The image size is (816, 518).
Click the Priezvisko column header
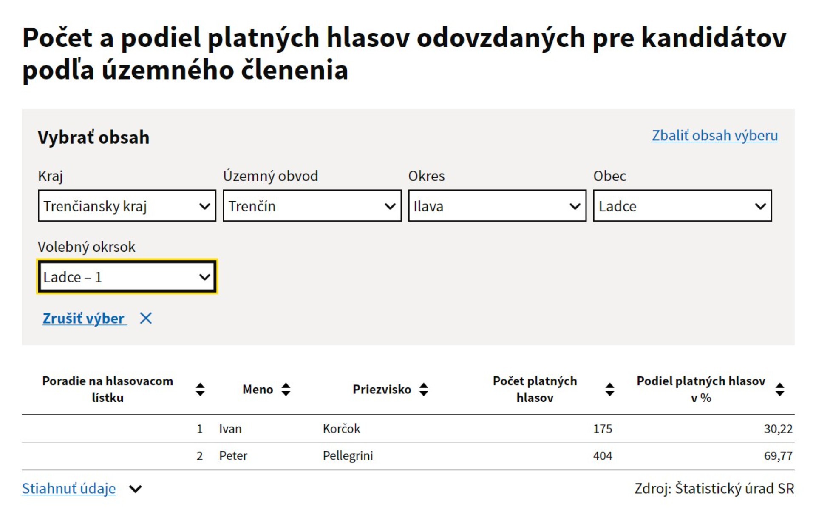tap(382, 389)
